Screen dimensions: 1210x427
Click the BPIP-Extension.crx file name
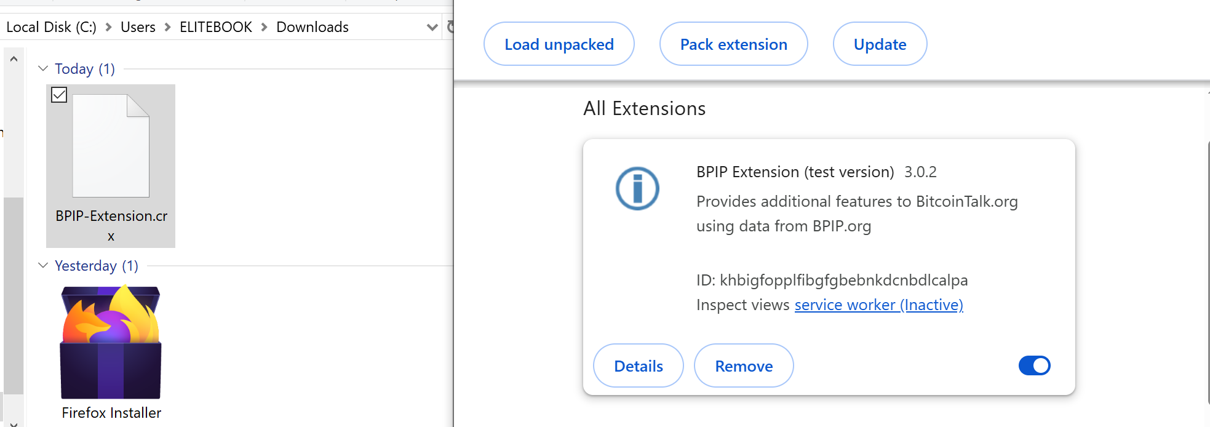[x=111, y=226]
